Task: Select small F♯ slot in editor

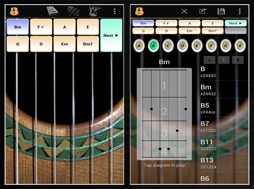Action: [166, 23]
